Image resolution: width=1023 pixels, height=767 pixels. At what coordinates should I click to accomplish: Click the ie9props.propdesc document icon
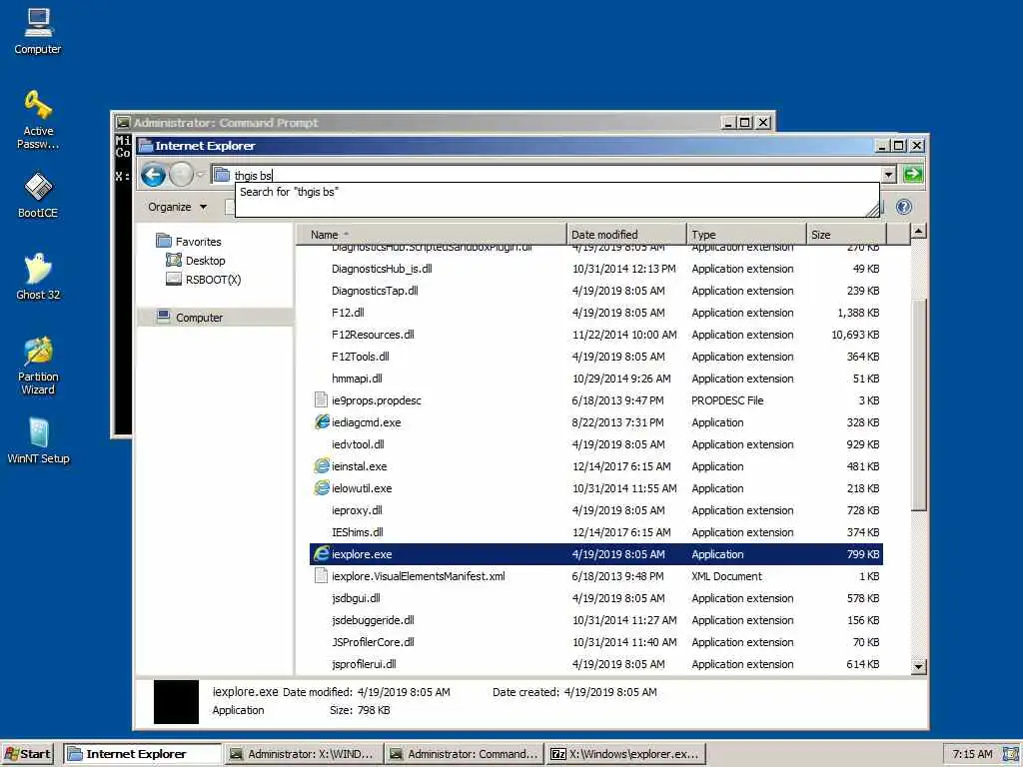point(321,399)
